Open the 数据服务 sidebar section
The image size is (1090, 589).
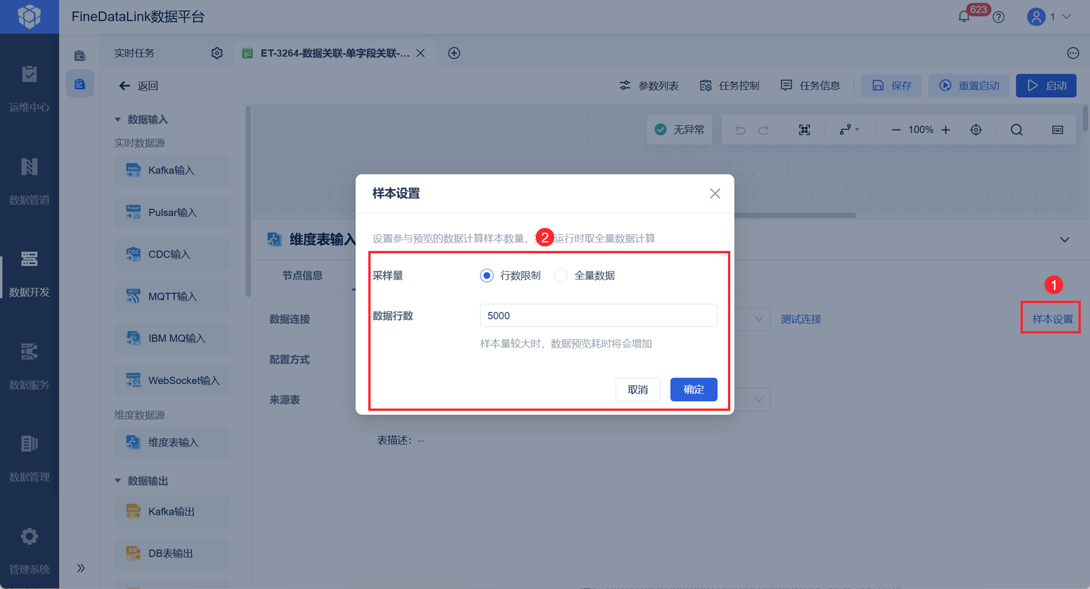point(29,367)
